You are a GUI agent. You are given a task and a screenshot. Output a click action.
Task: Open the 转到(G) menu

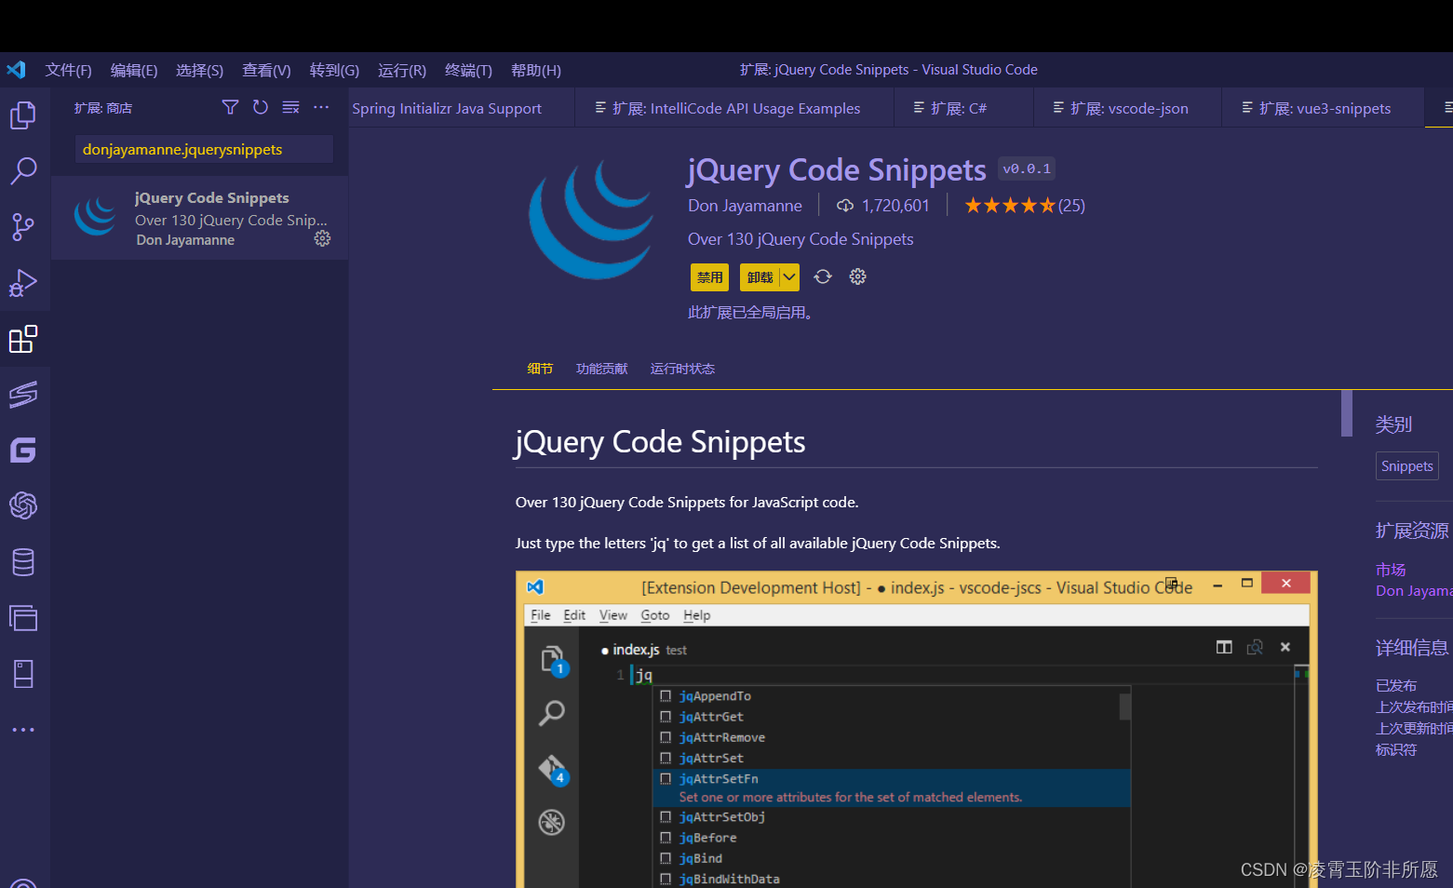click(334, 70)
